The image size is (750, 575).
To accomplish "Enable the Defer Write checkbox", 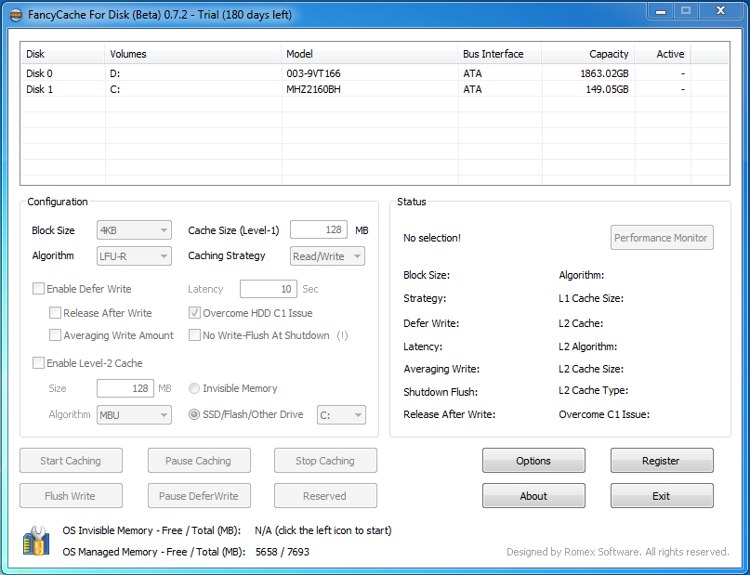I will pos(39,289).
